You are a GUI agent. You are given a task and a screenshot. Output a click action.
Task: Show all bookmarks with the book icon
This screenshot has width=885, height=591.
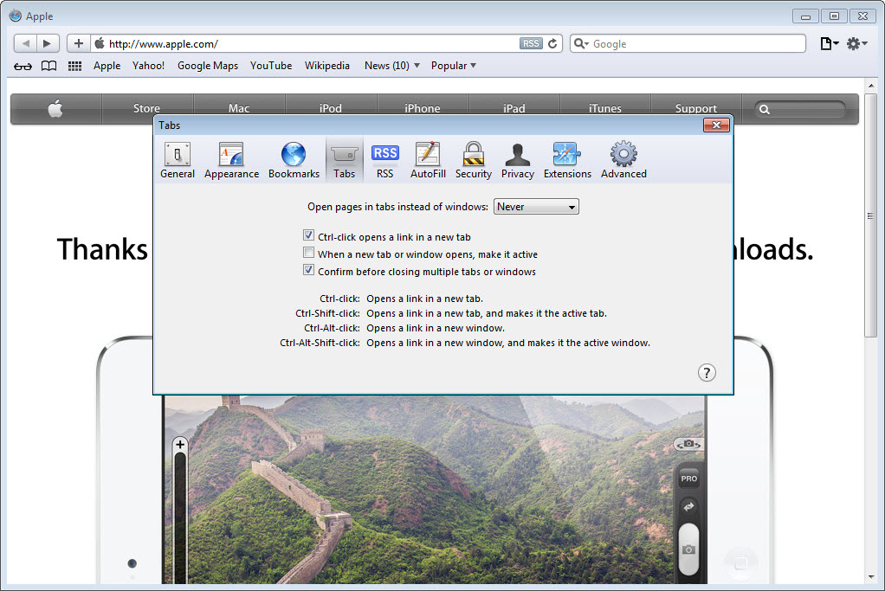pos(49,66)
